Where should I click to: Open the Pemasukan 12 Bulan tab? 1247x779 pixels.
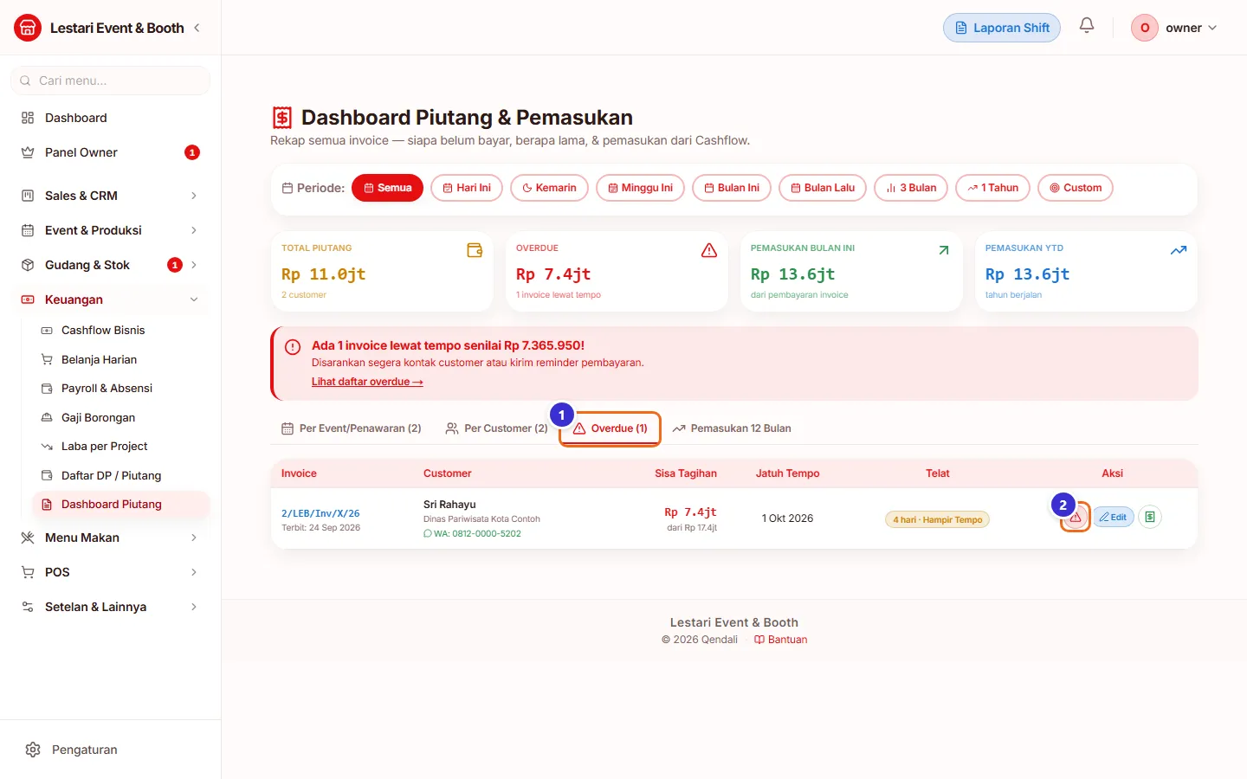[x=732, y=428]
